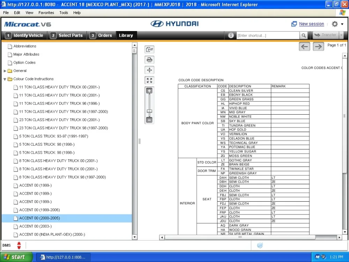Zoom out with the minus button

click(x=149, y=120)
